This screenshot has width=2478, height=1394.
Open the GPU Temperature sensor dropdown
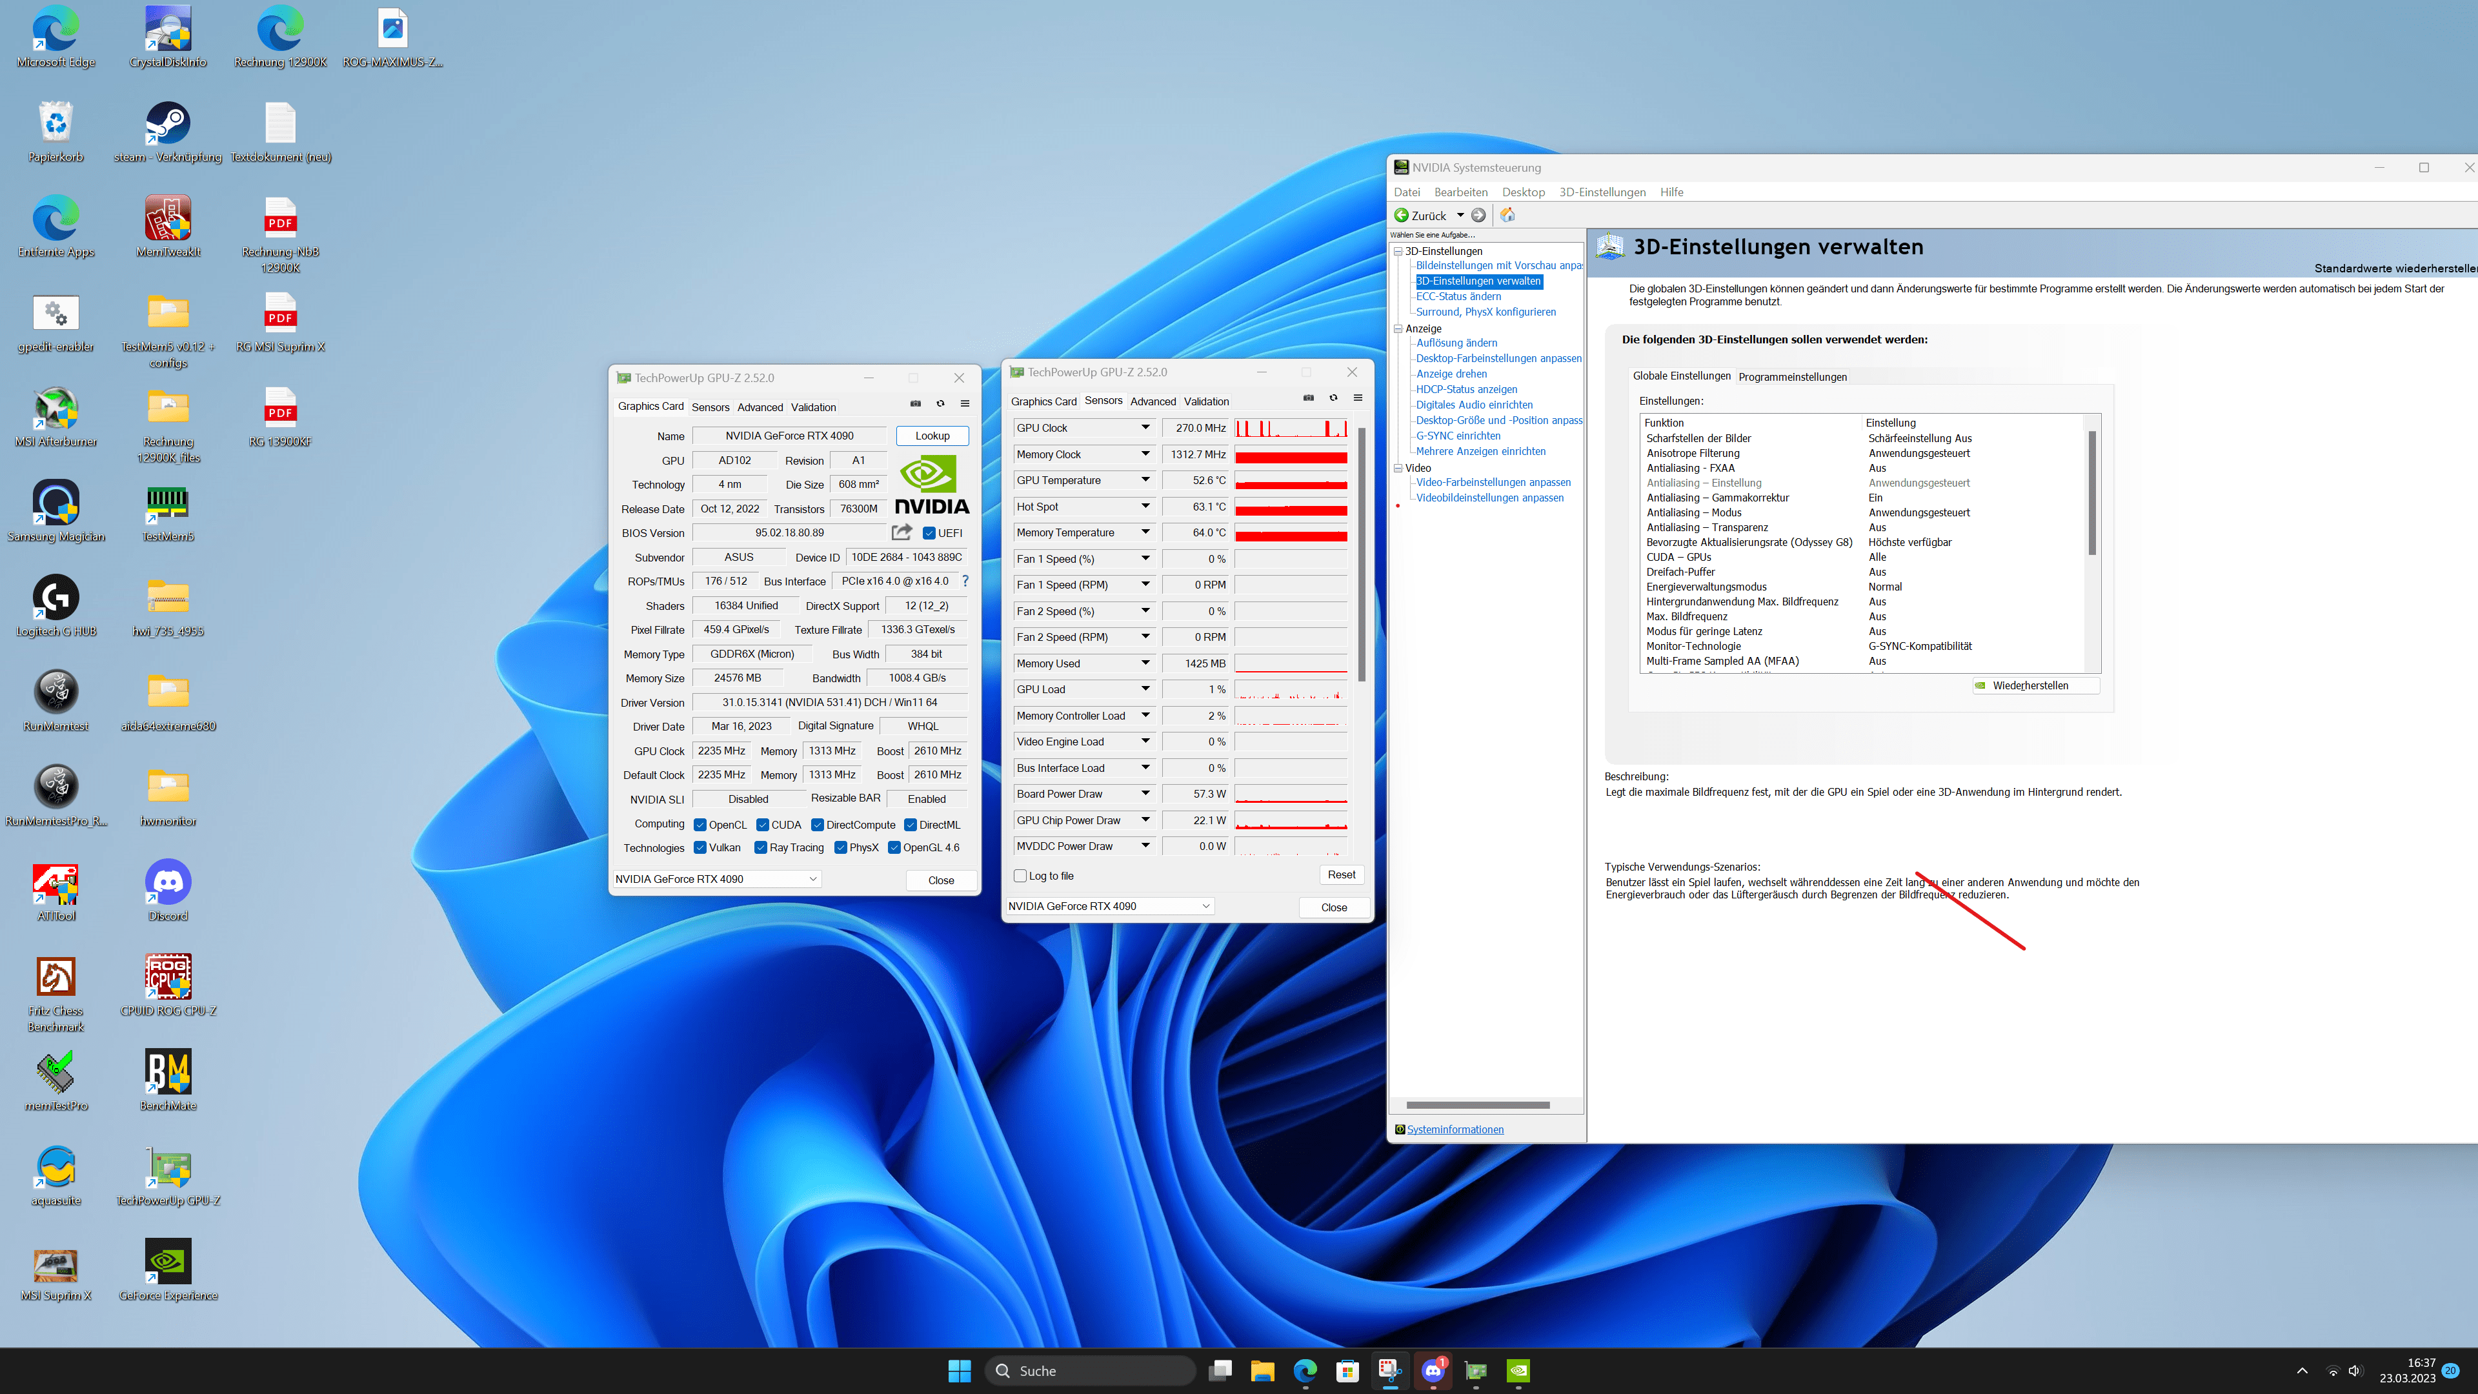(1145, 480)
